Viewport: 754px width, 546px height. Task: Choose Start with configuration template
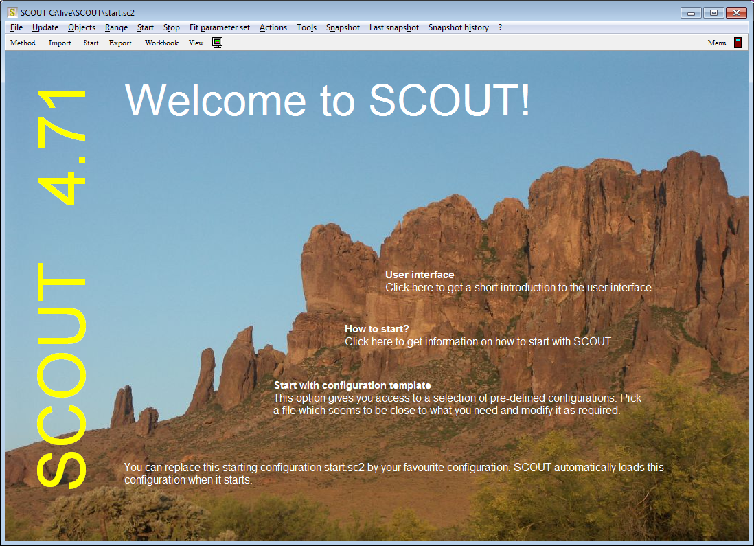coord(352,385)
